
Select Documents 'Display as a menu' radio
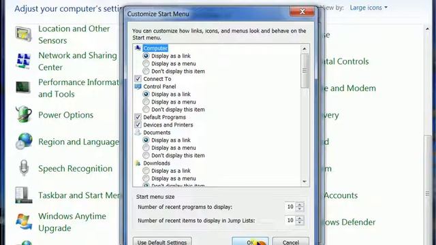tap(146, 148)
